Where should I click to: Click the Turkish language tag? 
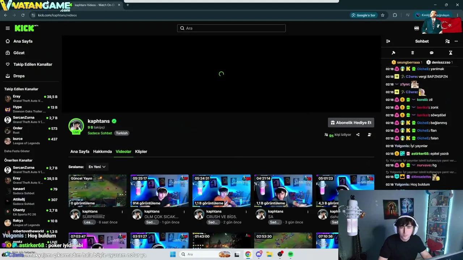[x=122, y=133]
